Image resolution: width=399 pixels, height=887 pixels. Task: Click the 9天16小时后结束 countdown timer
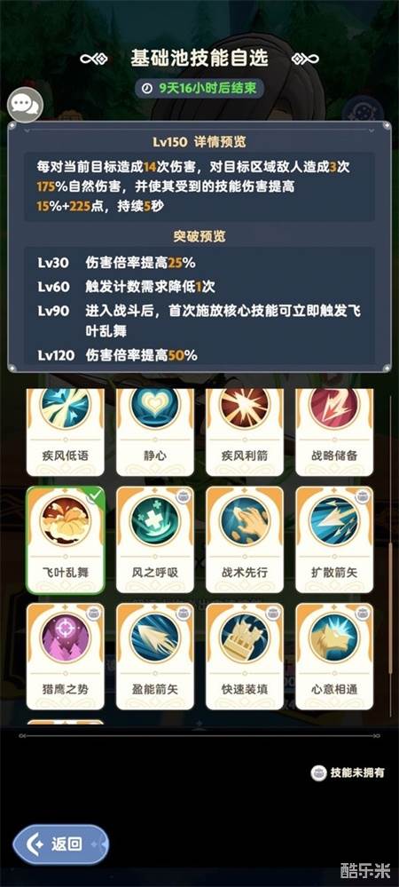199,89
